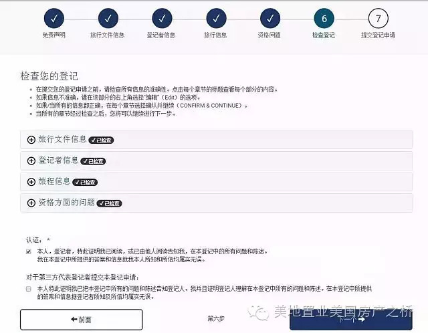Expand the 资格方面的问题 section plus icon
The image size is (428, 333).
click(31, 203)
